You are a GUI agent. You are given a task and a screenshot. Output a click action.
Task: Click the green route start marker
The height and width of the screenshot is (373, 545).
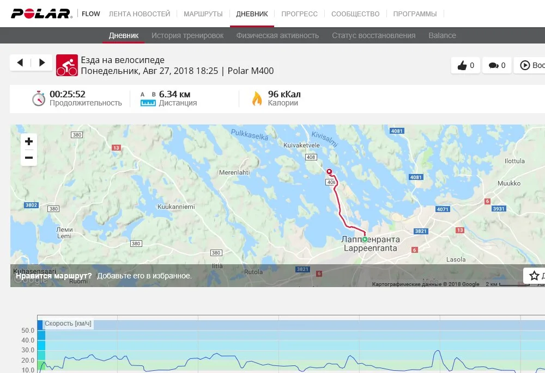[365, 239]
